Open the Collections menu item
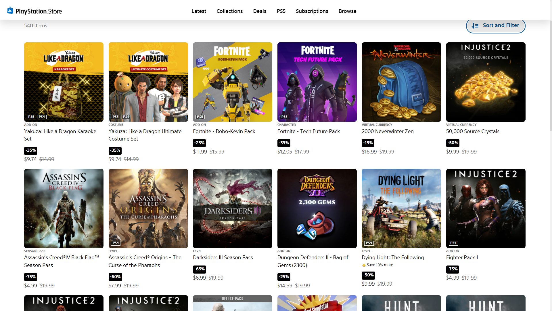 tap(229, 11)
